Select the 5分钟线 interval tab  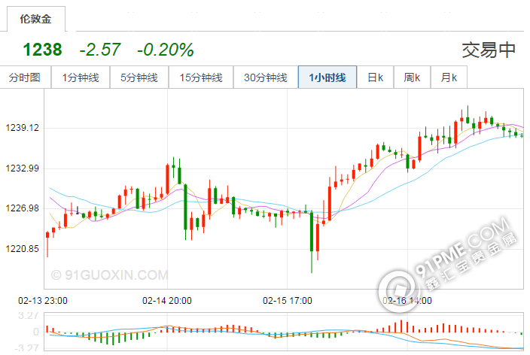coord(139,77)
